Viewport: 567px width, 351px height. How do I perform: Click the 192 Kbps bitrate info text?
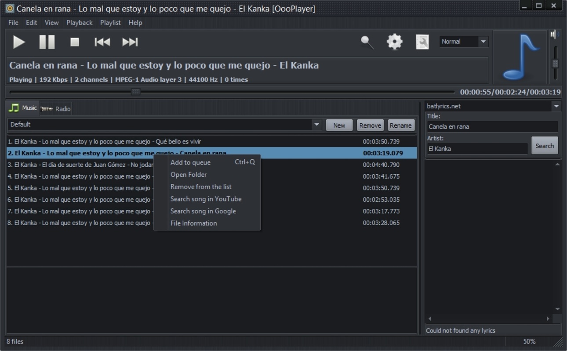(x=53, y=79)
